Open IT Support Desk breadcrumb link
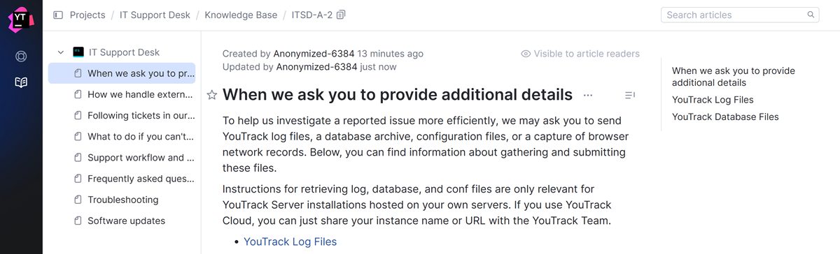 point(155,15)
